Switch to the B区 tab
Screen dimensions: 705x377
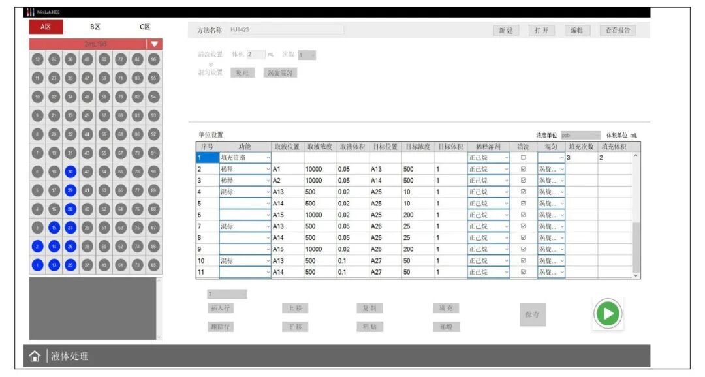pos(95,27)
